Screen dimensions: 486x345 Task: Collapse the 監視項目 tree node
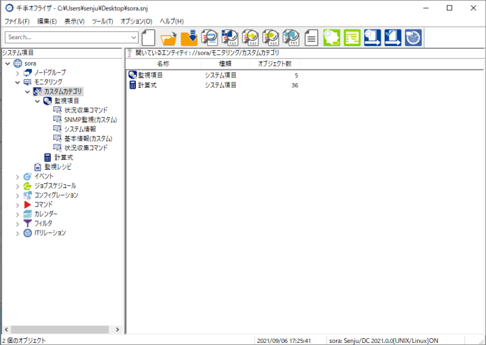coord(37,101)
